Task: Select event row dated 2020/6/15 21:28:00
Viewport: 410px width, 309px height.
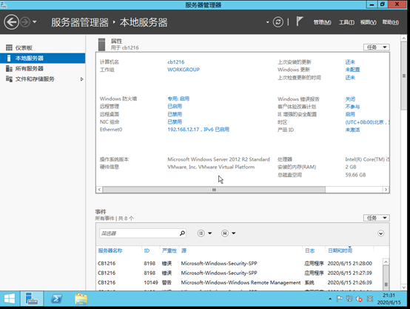Action: tap(239, 264)
